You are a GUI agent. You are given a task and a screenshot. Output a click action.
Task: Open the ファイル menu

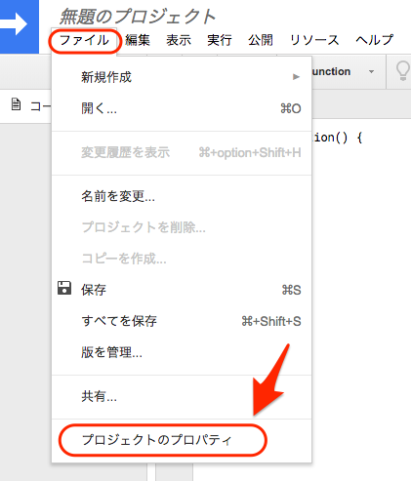pyautogui.click(x=84, y=41)
